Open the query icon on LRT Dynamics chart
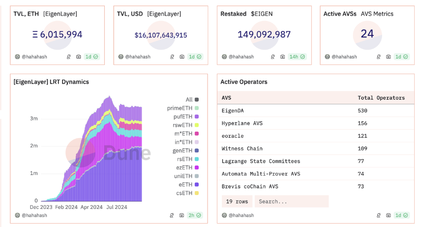Image resolution: width=423 pixels, height=227 pixels. tap(172, 215)
